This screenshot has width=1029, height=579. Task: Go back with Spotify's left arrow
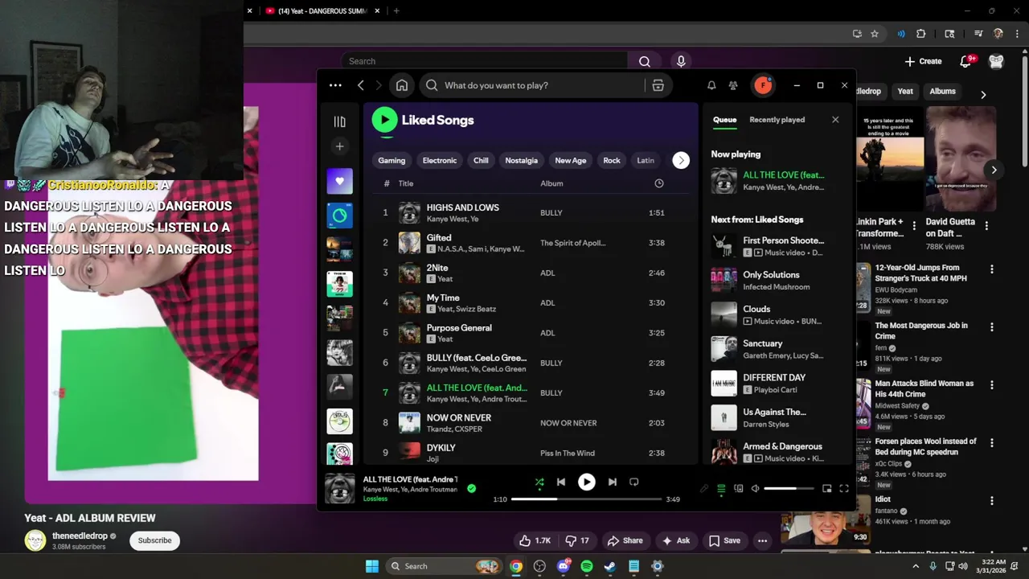[x=361, y=85]
